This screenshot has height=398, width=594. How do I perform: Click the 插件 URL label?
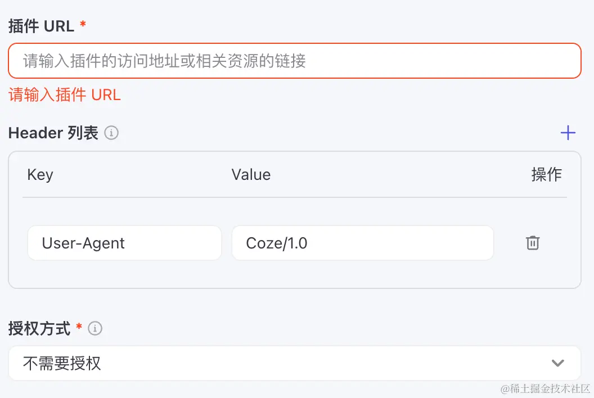tap(41, 26)
